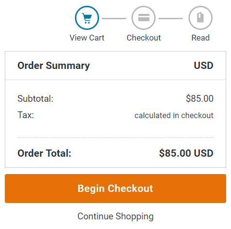231x229 pixels.
Task: Click the shopping cart step icon
Action: [x=87, y=18]
